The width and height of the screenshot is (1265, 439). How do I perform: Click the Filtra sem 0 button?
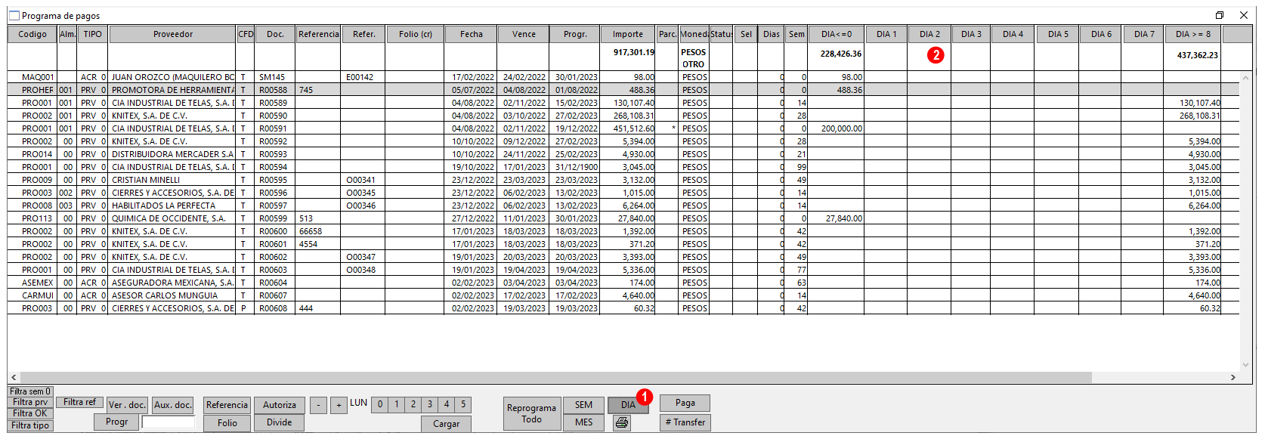[x=30, y=391]
